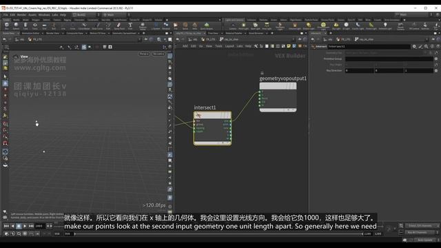Open the Render menu

pos(21,14)
